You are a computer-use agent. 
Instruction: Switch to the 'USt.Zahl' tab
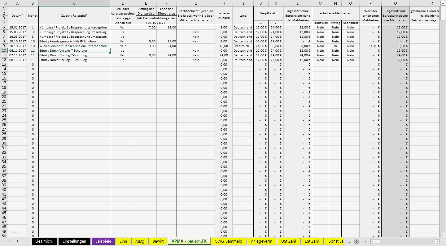[288, 241]
